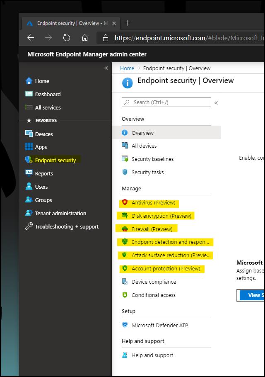The width and height of the screenshot is (265, 377).
Task: Click the Troubleshooting wrench icon
Action: 29,226
